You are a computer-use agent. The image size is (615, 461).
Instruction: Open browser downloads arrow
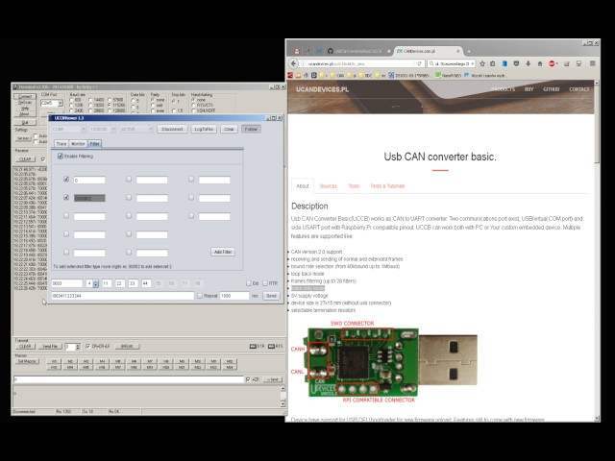529,63
